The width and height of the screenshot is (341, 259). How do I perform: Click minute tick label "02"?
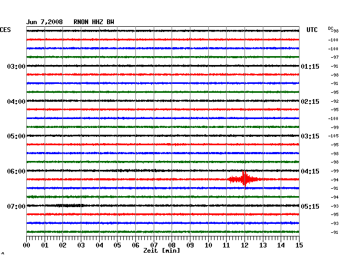pyautogui.click(x=62, y=245)
